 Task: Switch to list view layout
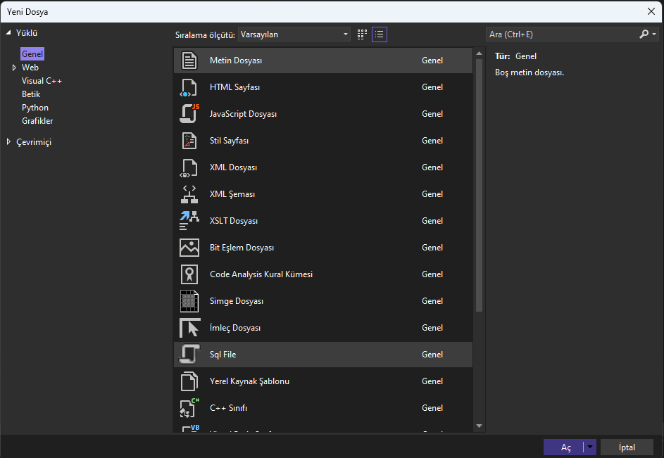click(x=380, y=34)
